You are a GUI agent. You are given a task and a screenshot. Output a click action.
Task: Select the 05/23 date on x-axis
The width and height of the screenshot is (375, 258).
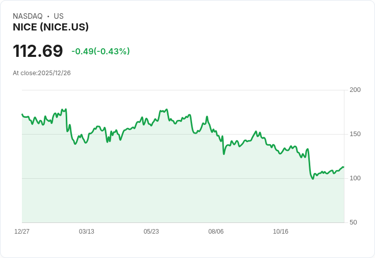coord(151,232)
